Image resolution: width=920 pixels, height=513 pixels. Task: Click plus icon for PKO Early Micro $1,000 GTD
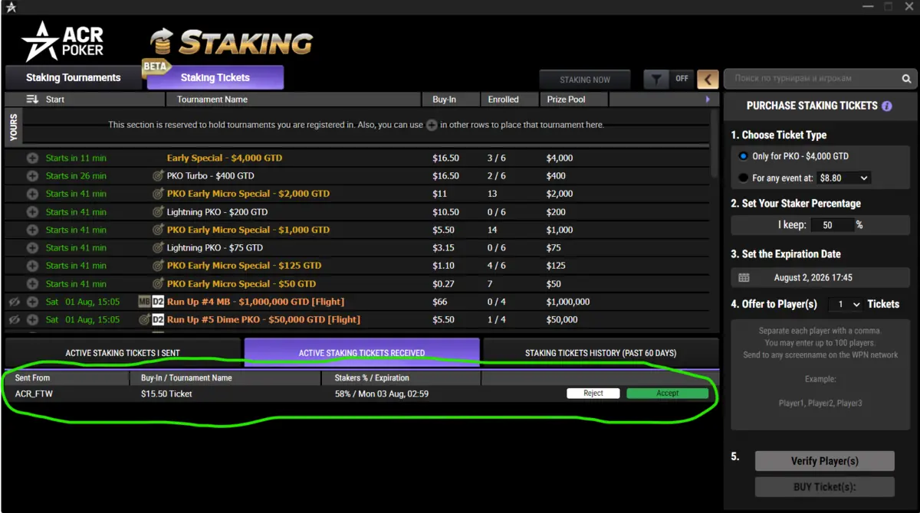[32, 230]
